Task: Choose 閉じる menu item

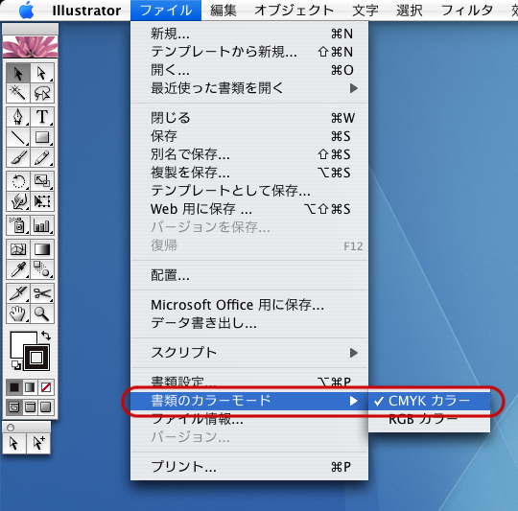Action: (x=249, y=118)
